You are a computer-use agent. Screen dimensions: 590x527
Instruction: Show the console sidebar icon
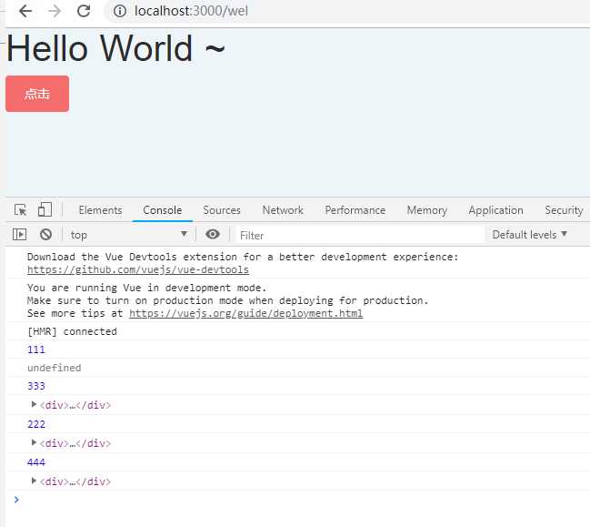click(x=19, y=234)
